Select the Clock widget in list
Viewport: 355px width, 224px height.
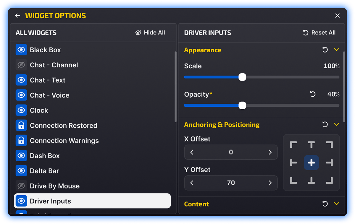(39, 111)
